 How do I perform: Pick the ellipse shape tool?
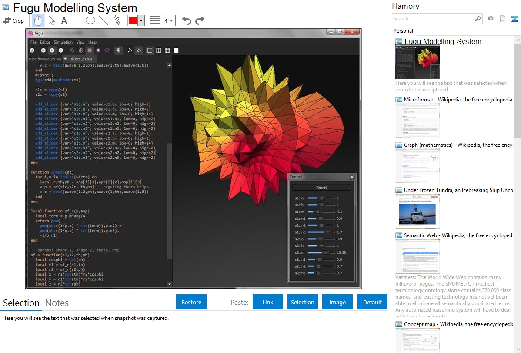click(90, 20)
